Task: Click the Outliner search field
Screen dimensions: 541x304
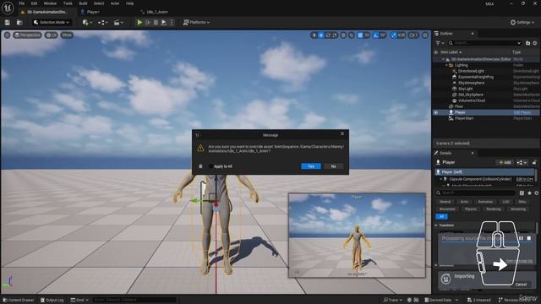Action: 485,43
